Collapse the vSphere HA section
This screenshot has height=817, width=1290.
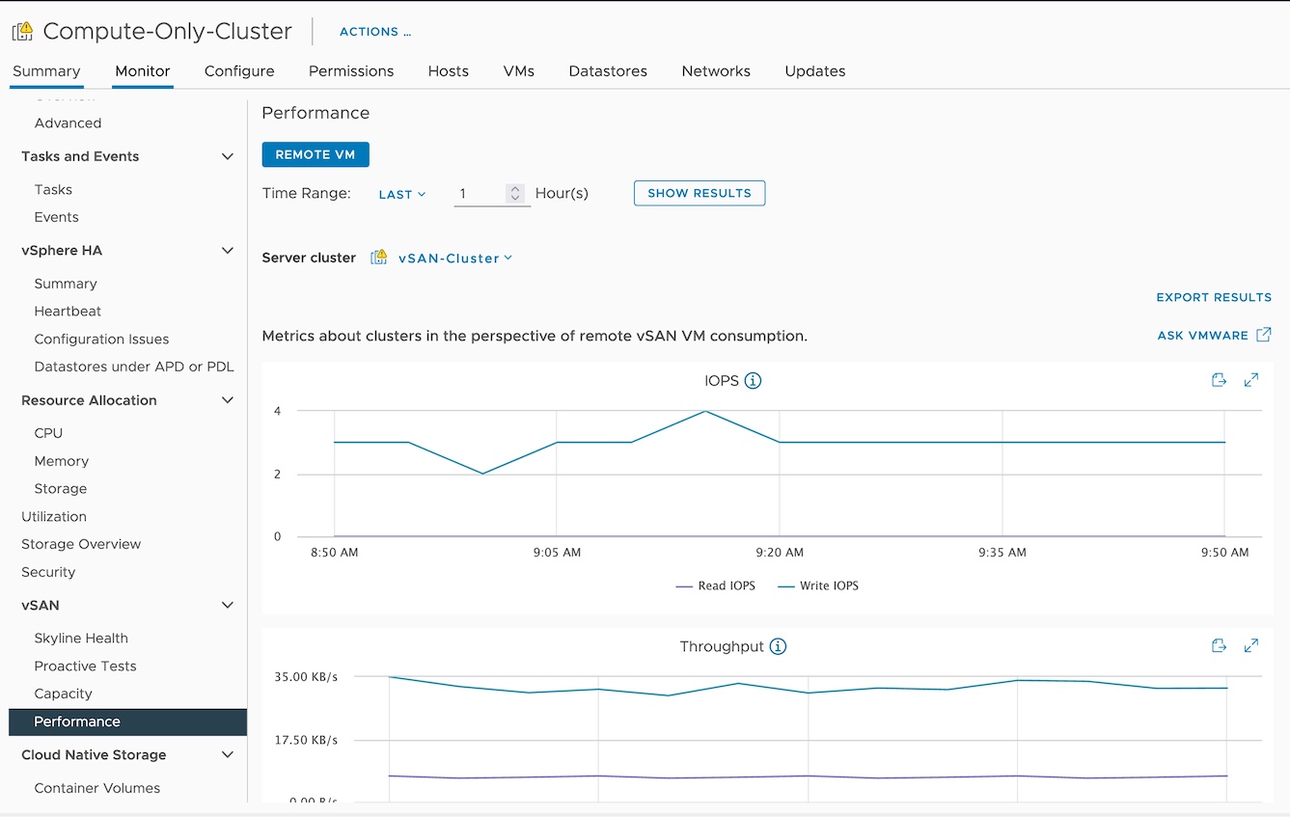(x=228, y=250)
